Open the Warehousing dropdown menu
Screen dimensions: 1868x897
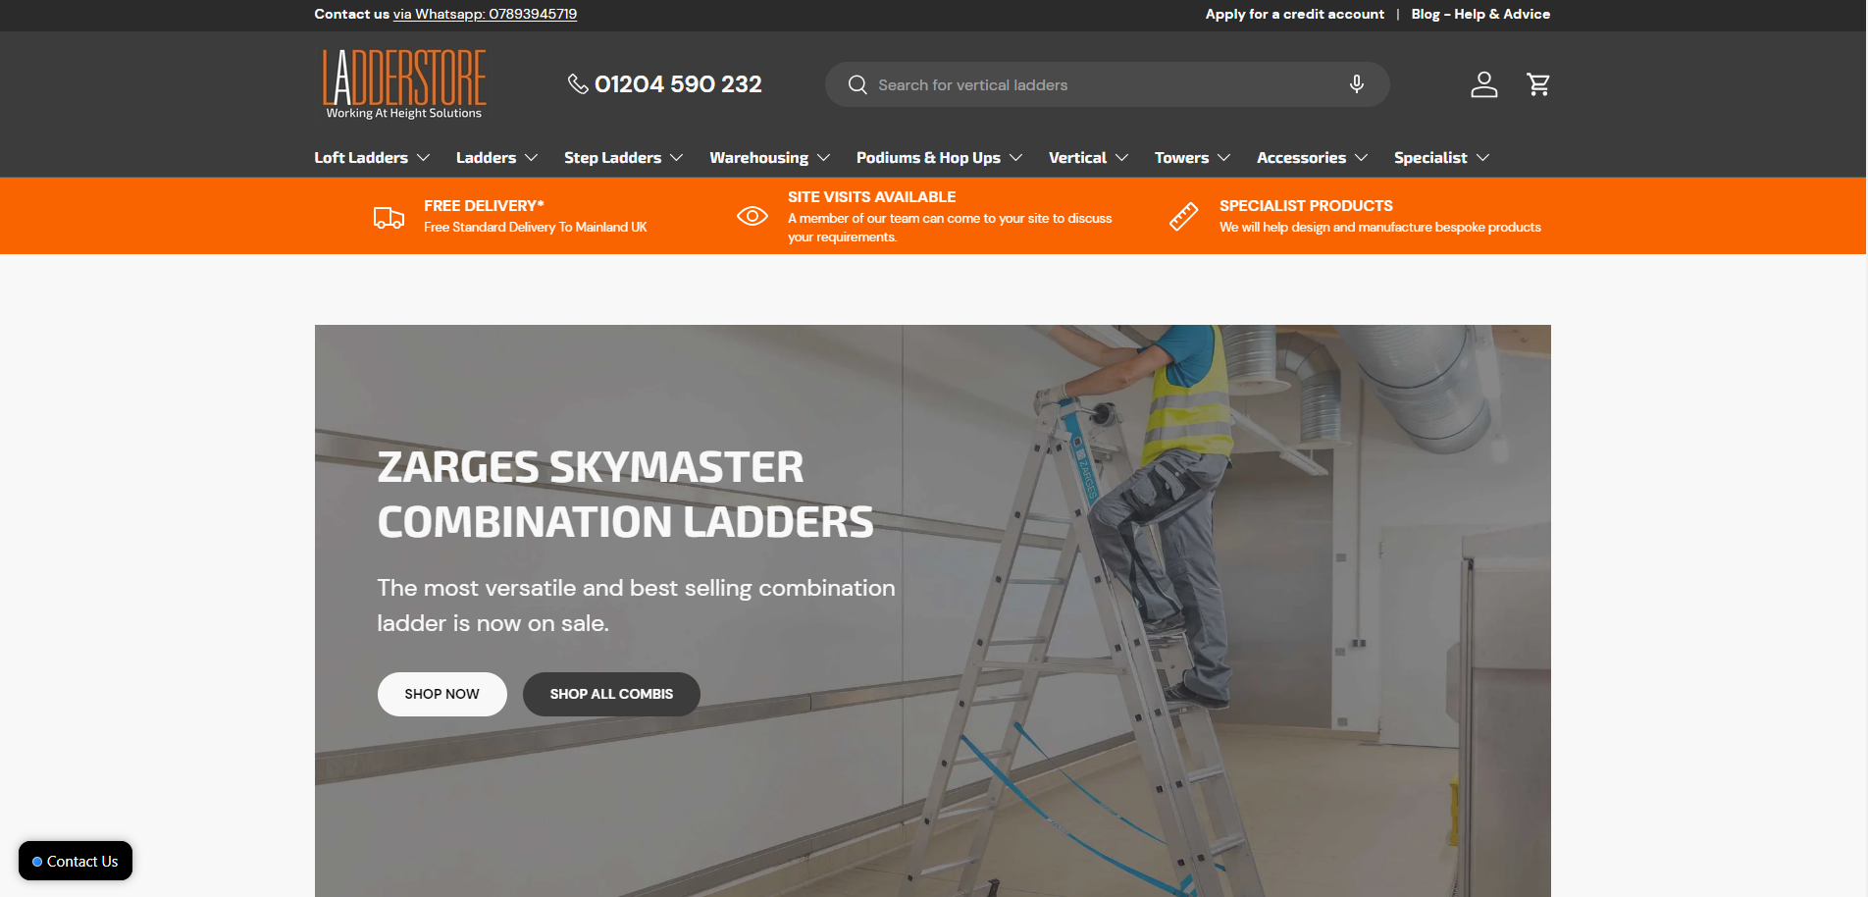(x=769, y=158)
